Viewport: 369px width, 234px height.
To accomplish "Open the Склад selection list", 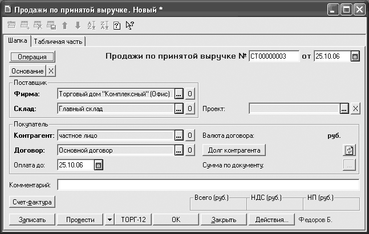I will click(179, 109).
